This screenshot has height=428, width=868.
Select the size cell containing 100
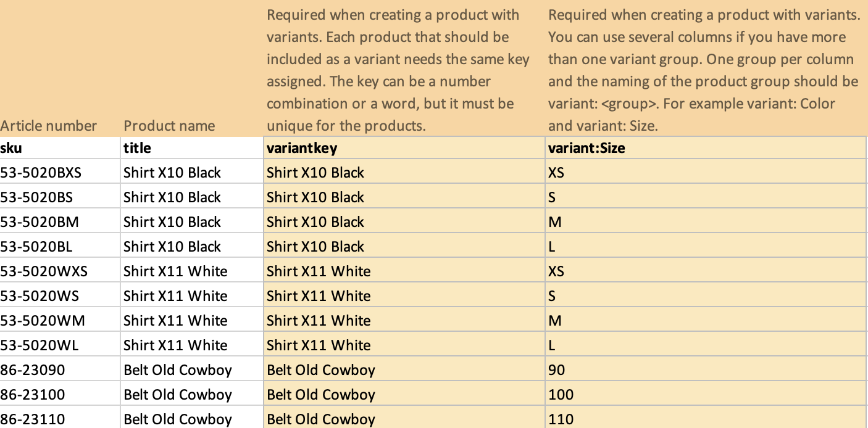706,394
